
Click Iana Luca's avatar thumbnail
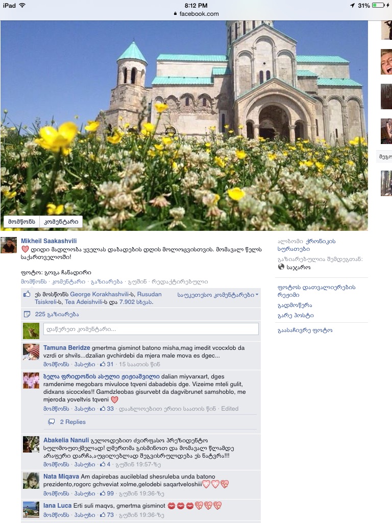click(31, 510)
